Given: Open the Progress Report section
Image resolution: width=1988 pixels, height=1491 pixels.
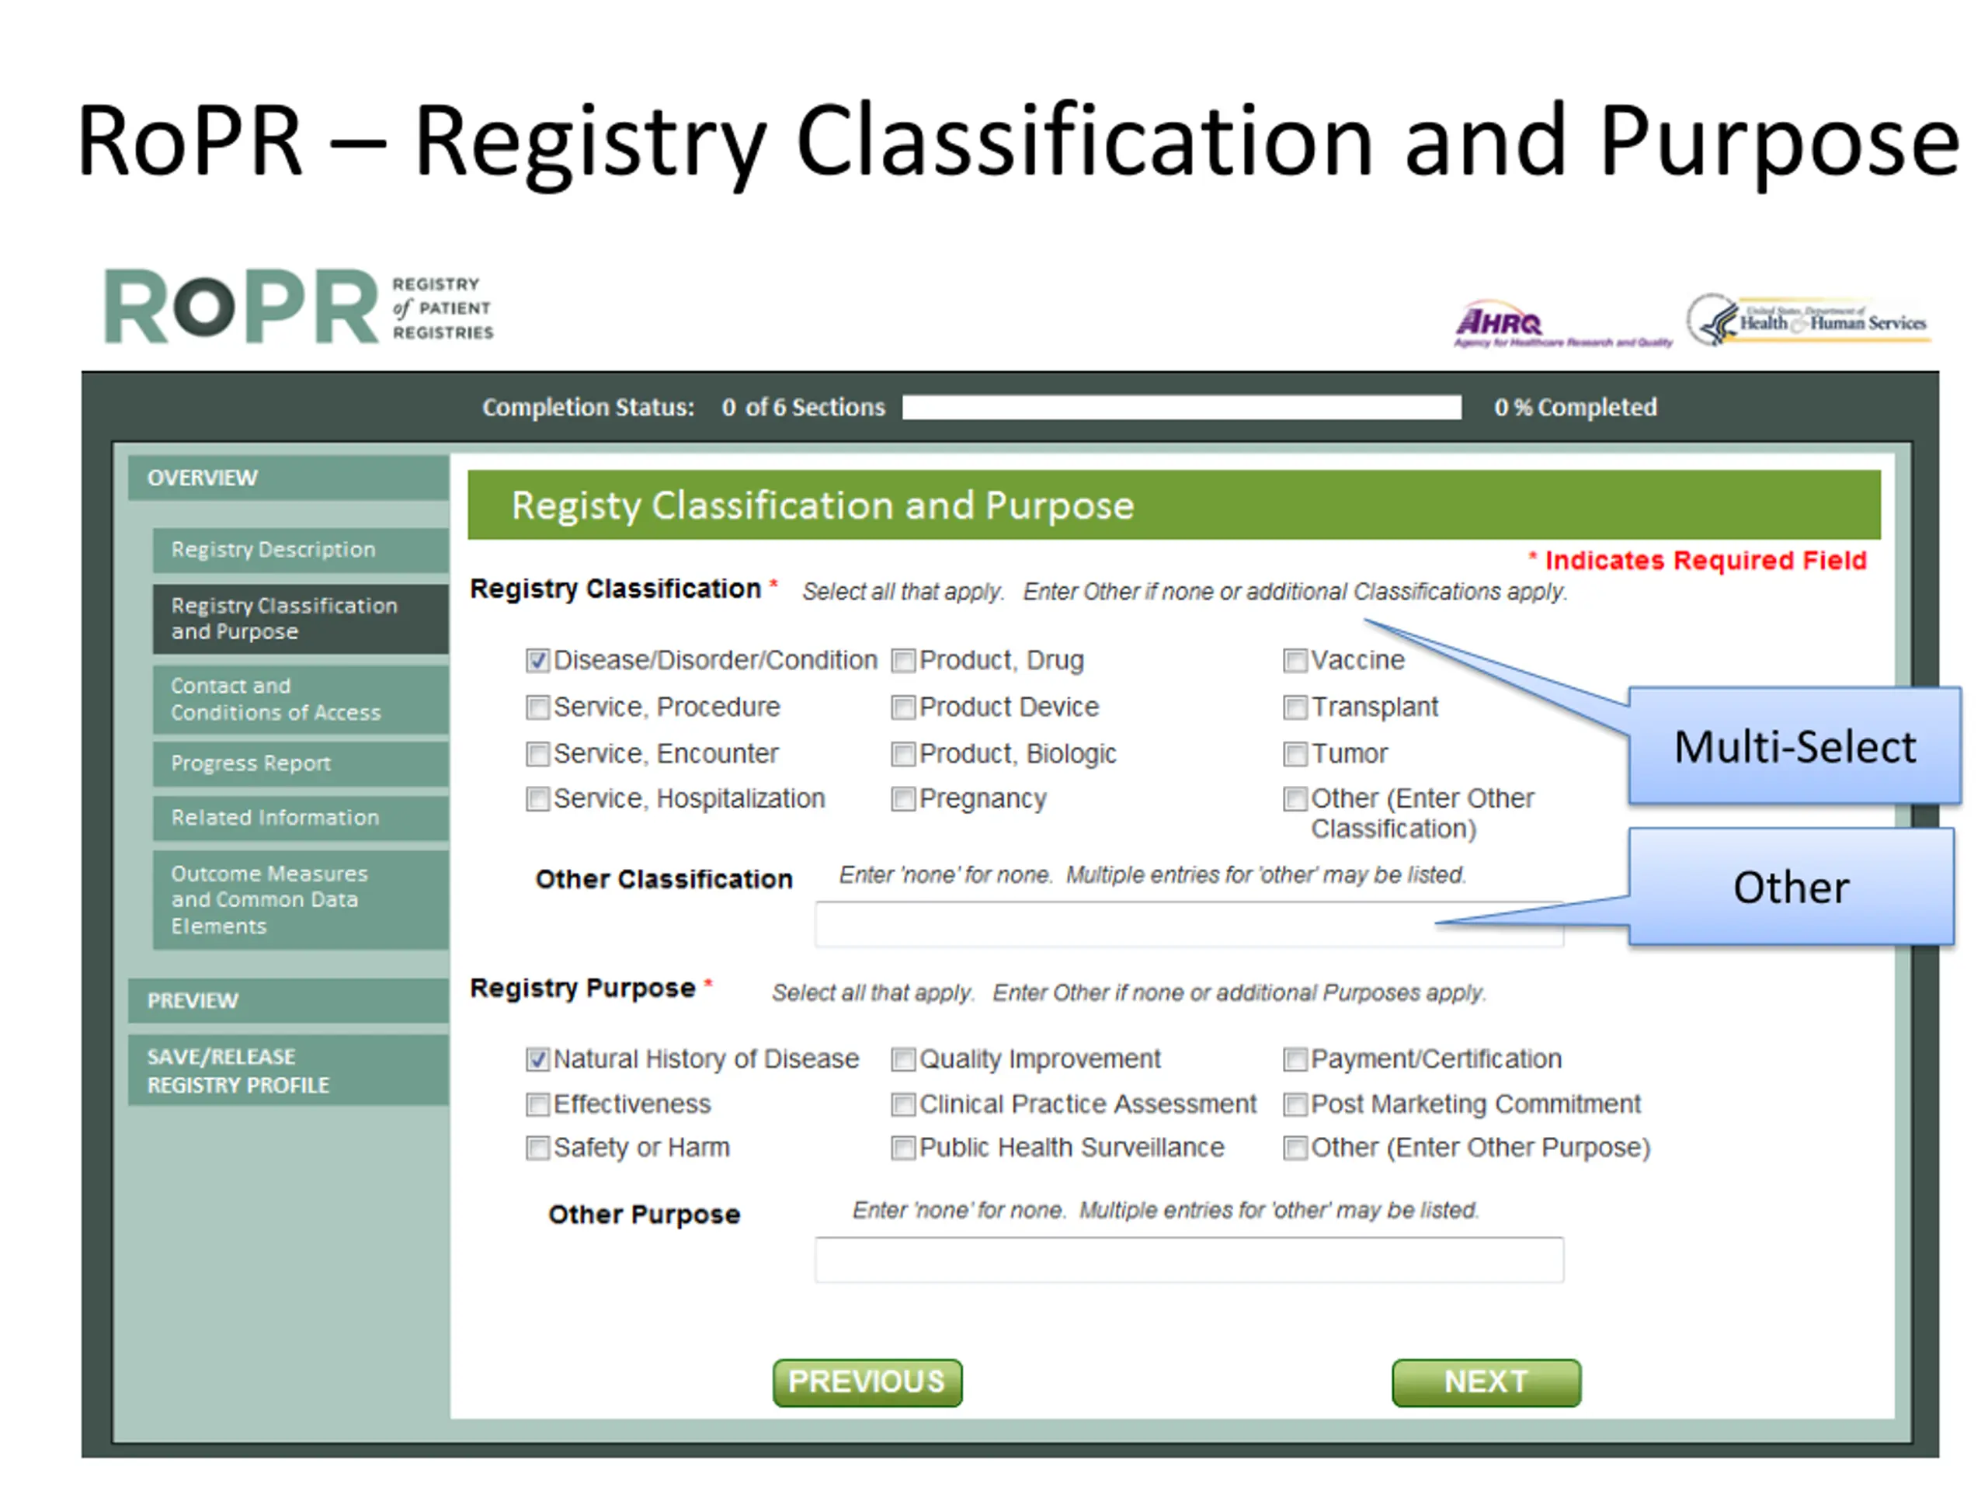Looking at the screenshot, I should tap(301, 764).
